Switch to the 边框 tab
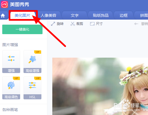 point(124,15)
